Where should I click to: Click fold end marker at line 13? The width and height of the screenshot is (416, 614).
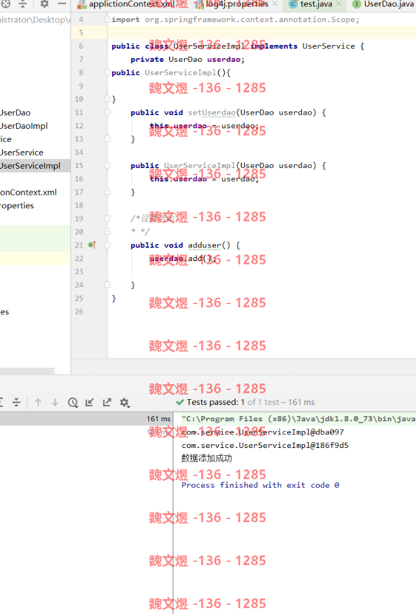pos(107,139)
